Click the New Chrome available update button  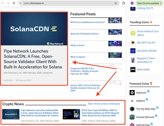(148, 3)
